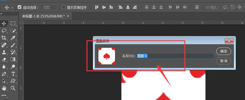The height and width of the screenshot is (100, 245).
Task: Click the 3D roll mode icon
Action: [233, 7]
